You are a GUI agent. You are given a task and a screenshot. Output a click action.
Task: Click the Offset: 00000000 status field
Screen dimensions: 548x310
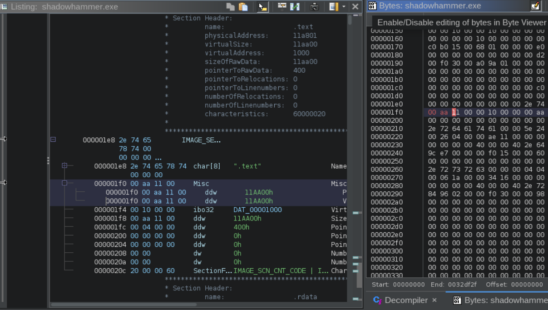click(x=514, y=285)
